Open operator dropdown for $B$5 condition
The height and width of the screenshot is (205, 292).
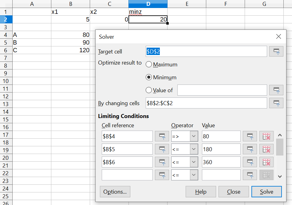click(194, 149)
